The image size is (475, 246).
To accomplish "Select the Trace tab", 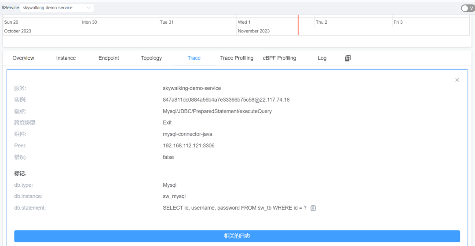I will (194, 58).
